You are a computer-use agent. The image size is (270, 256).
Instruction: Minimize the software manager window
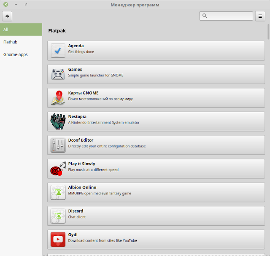coord(16,5)
